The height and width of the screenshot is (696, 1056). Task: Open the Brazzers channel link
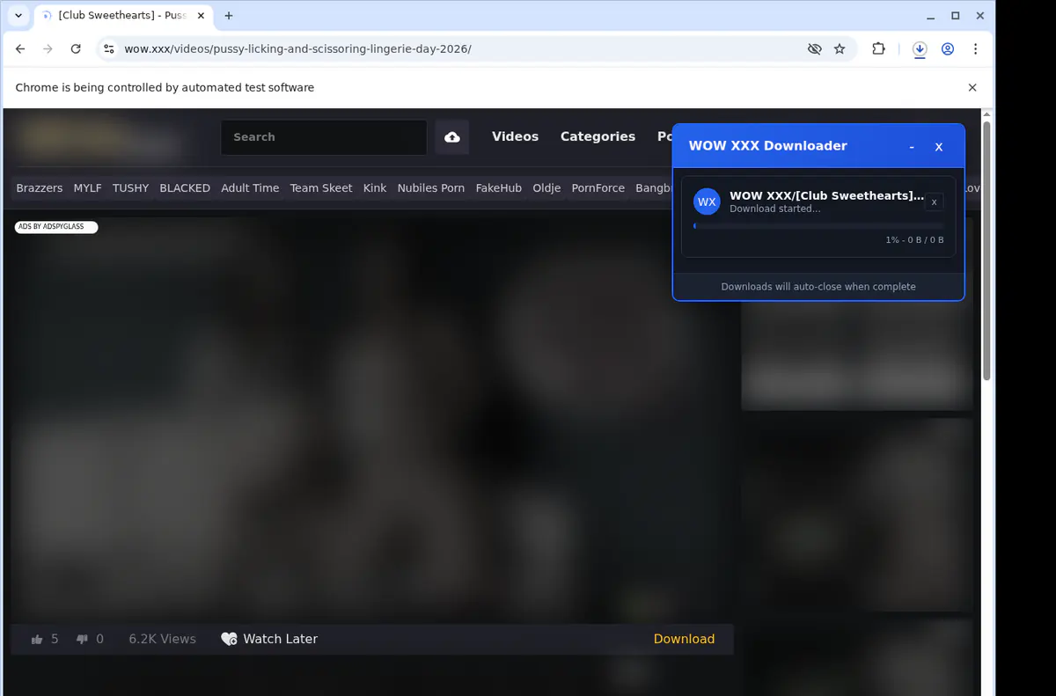click(40, 188)
